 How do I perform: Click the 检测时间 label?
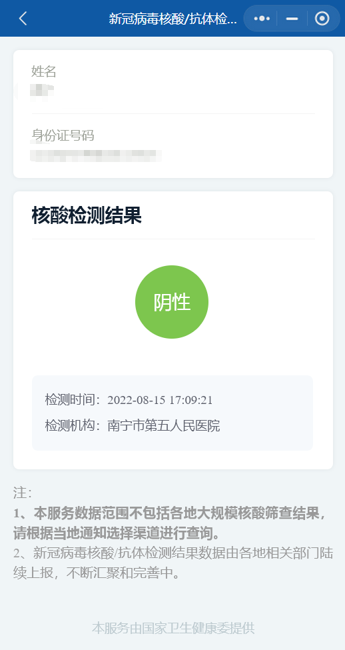point(73,400)
